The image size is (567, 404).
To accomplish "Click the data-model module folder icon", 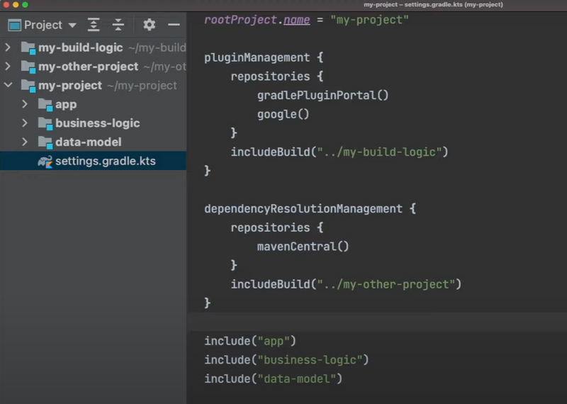I will pyautogui.click(x=45, y=142).
